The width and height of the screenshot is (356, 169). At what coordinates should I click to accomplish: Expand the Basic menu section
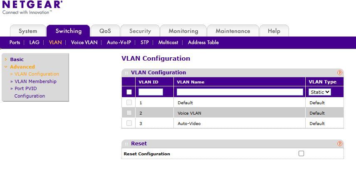pos(17,59)
